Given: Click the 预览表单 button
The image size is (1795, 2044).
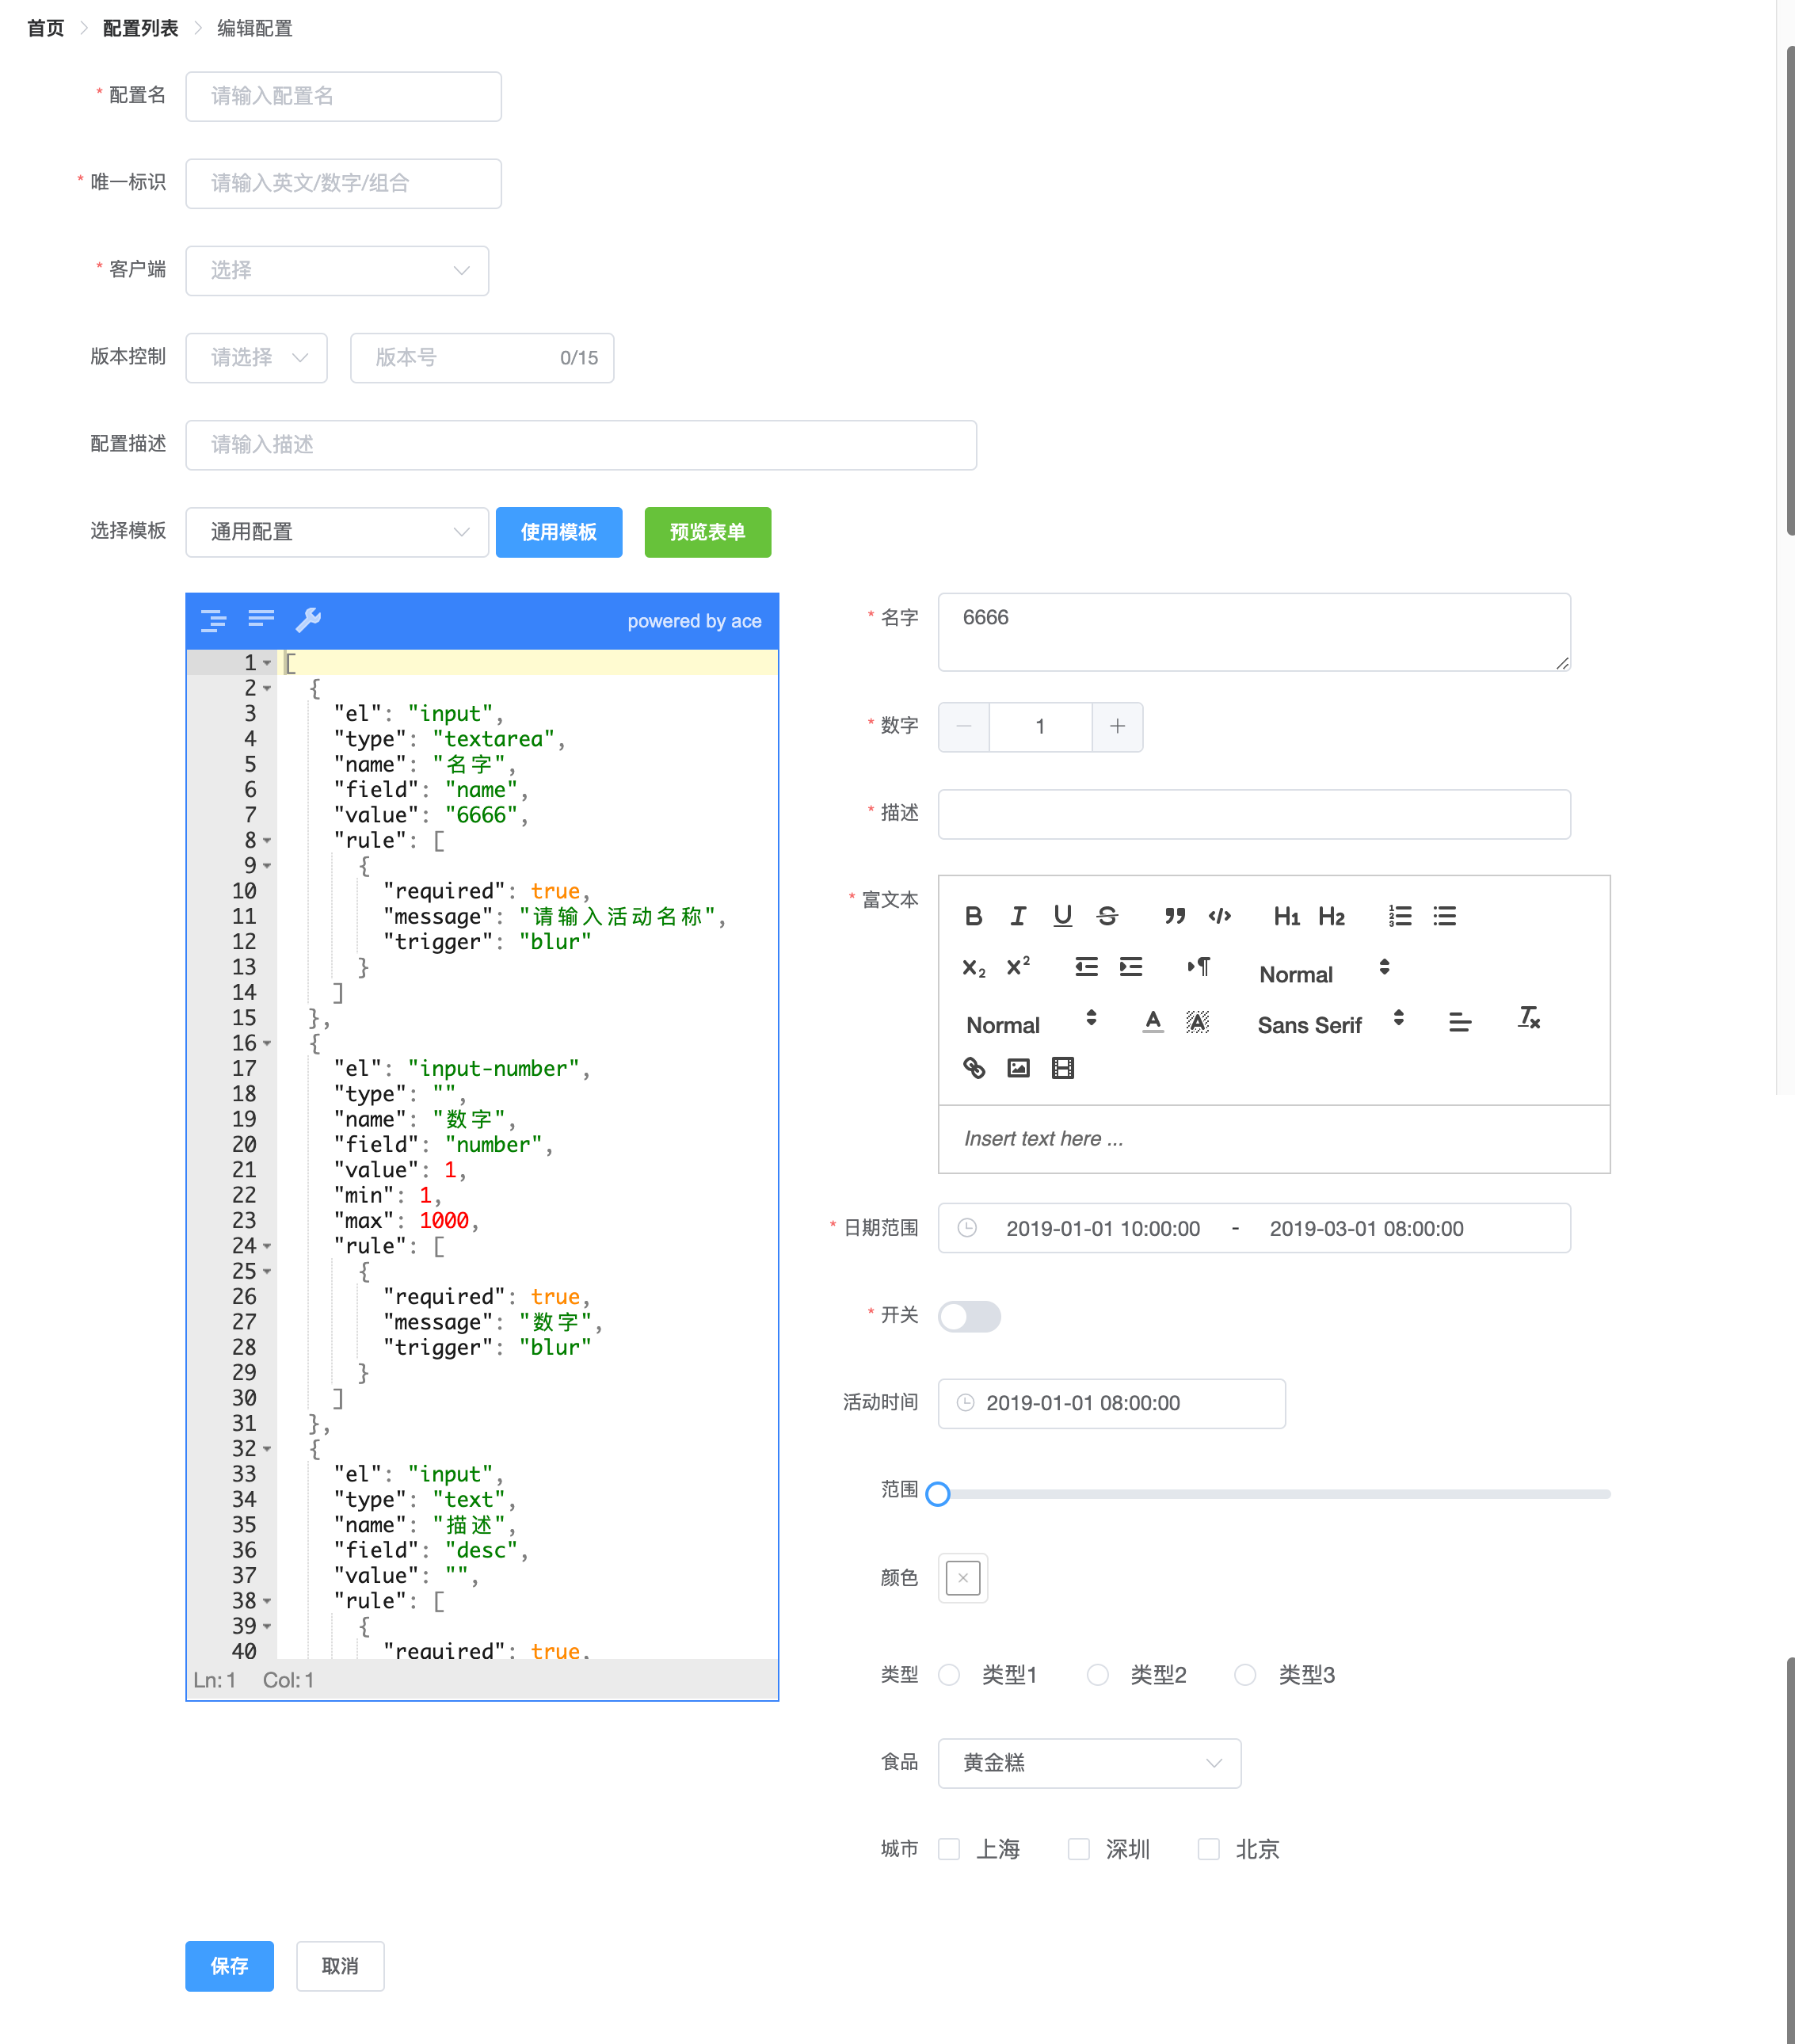Looking at the screenshot, I should pyautogui.click(x=707, y=532).
